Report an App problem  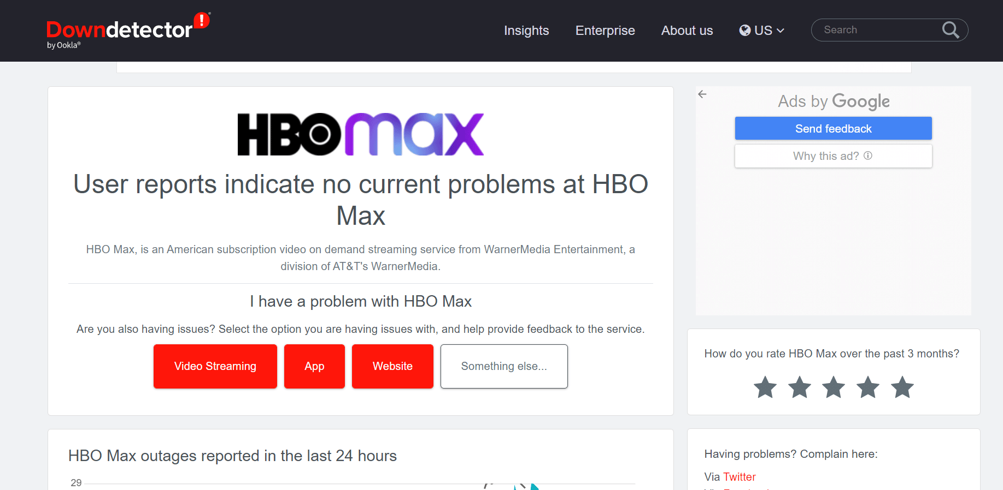314,366
